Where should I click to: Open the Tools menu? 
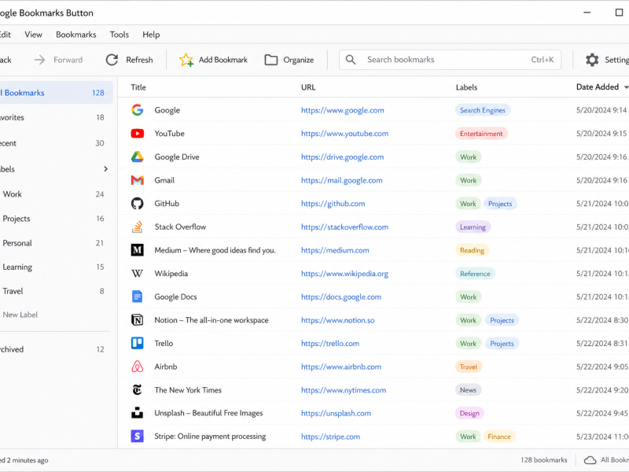coord(120,35)
